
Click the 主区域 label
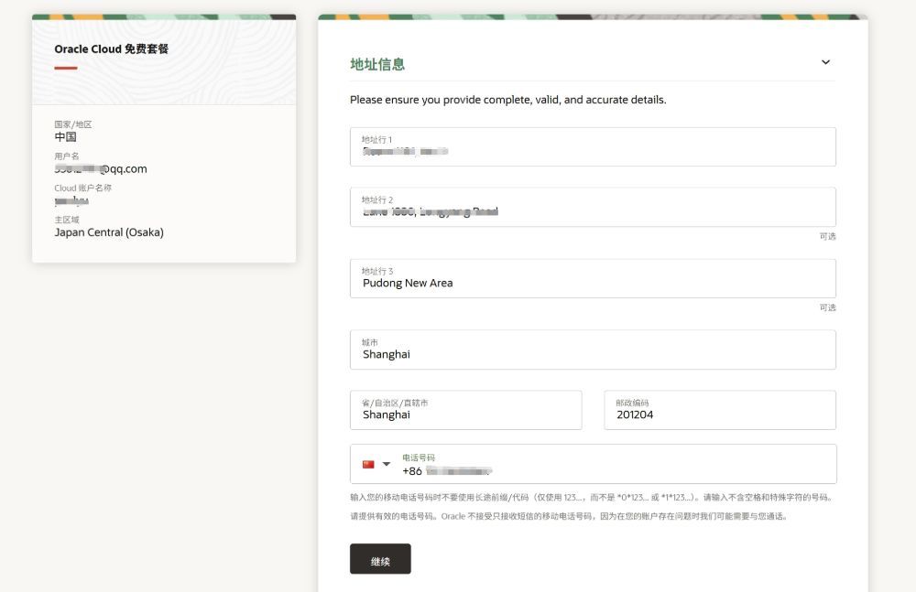67,220
